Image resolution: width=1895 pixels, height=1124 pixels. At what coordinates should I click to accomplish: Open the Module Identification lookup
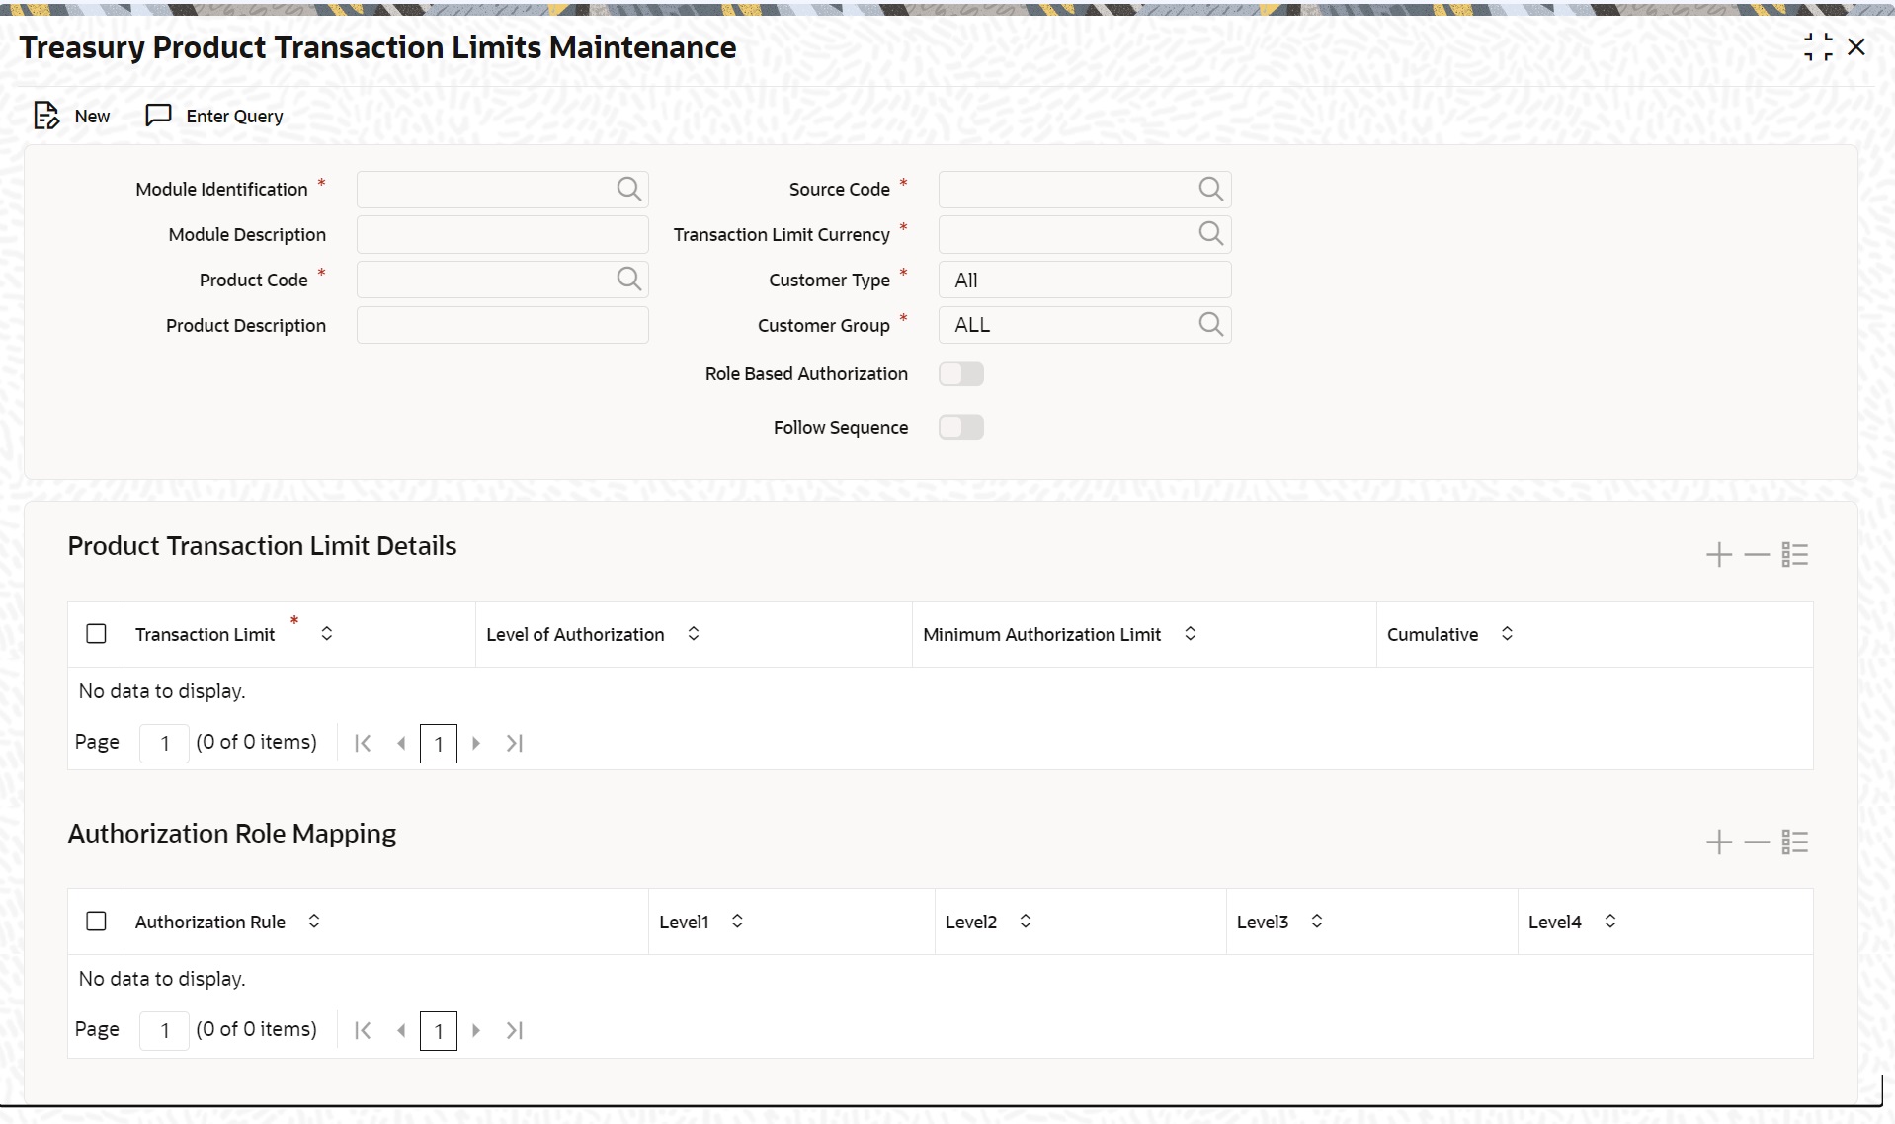629,189
